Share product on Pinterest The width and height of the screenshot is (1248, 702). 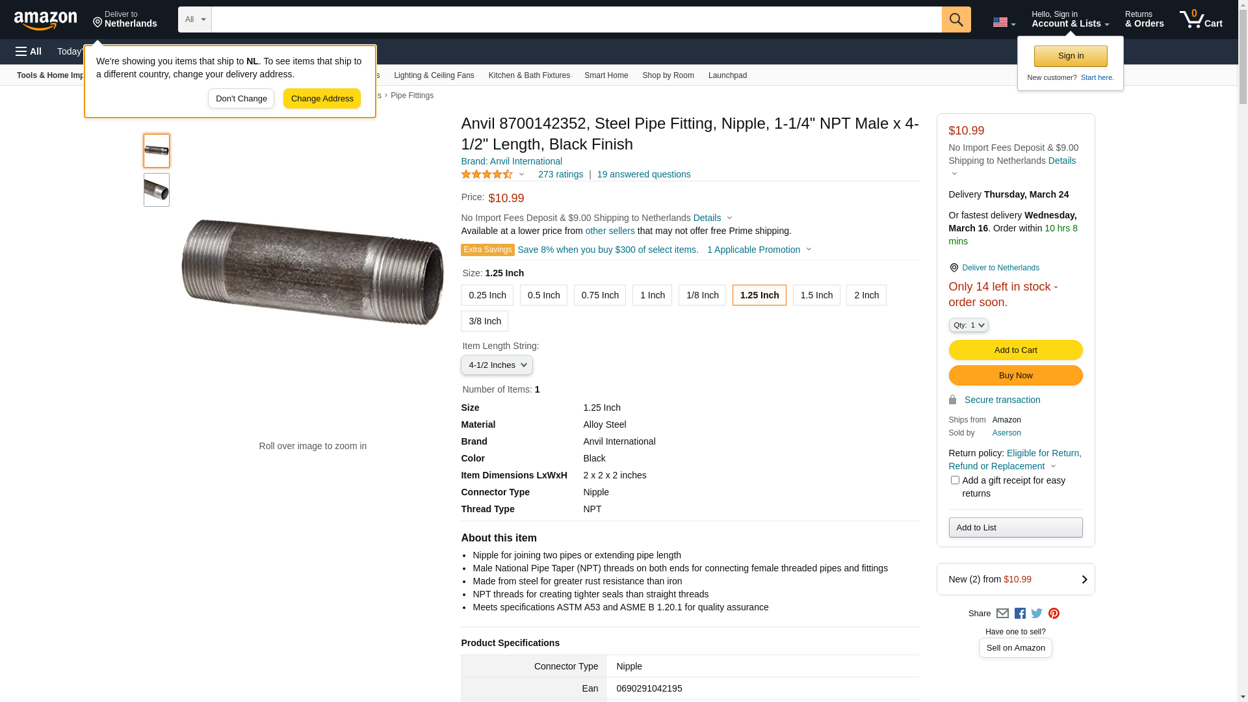(1054, 614)
